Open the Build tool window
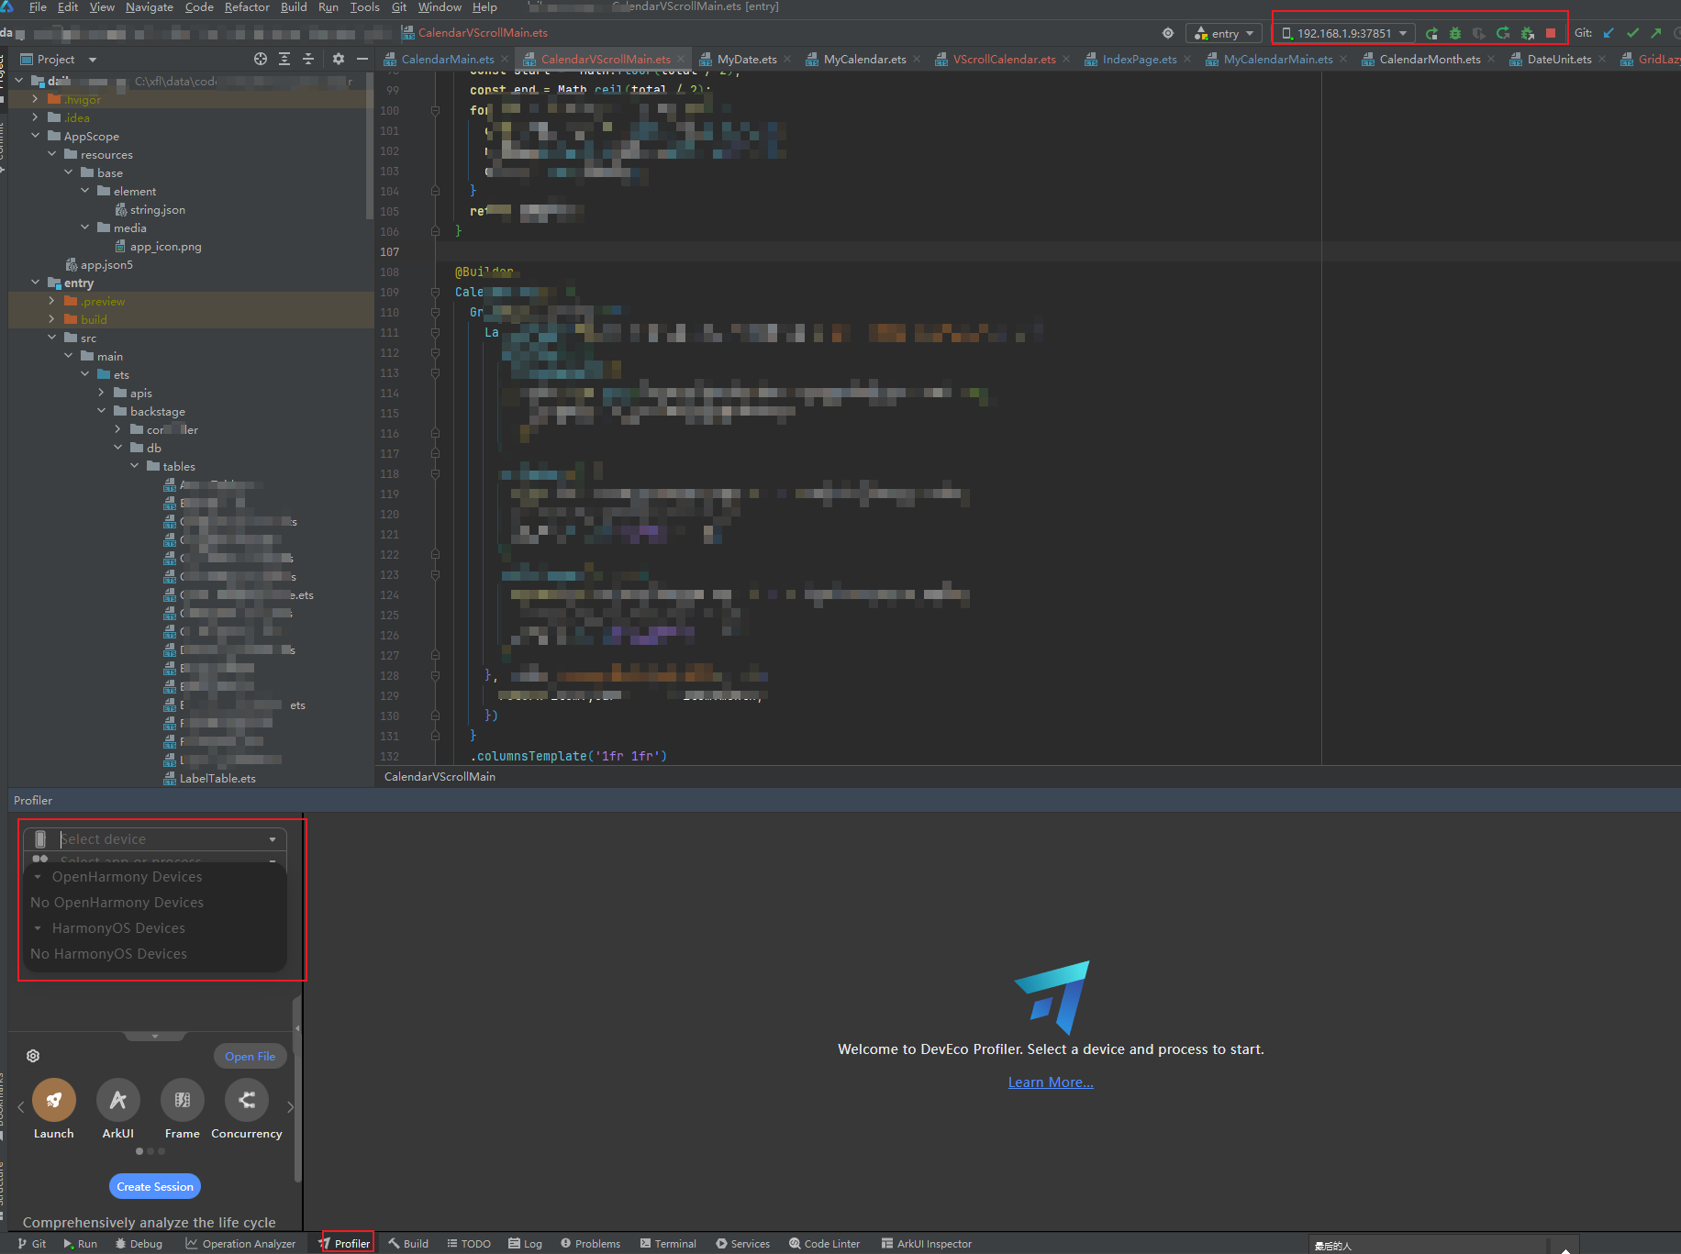 pyautogui.click(x=408, y=1244)
